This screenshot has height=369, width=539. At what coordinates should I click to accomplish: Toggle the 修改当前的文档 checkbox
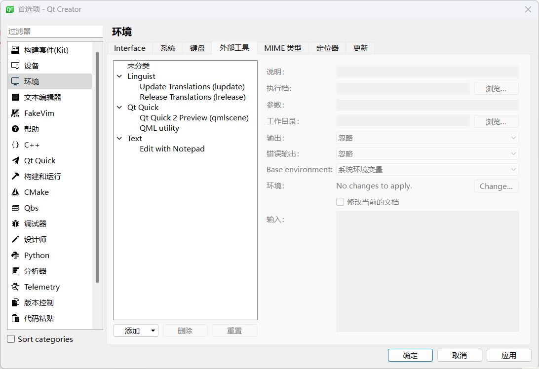pos(340,202)
